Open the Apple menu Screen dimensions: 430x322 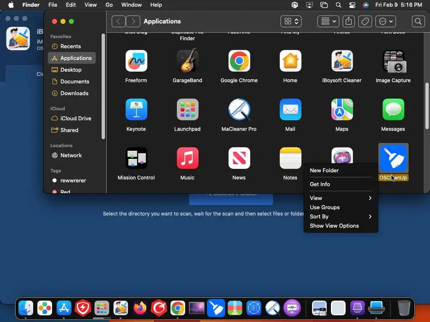(11, 5)
